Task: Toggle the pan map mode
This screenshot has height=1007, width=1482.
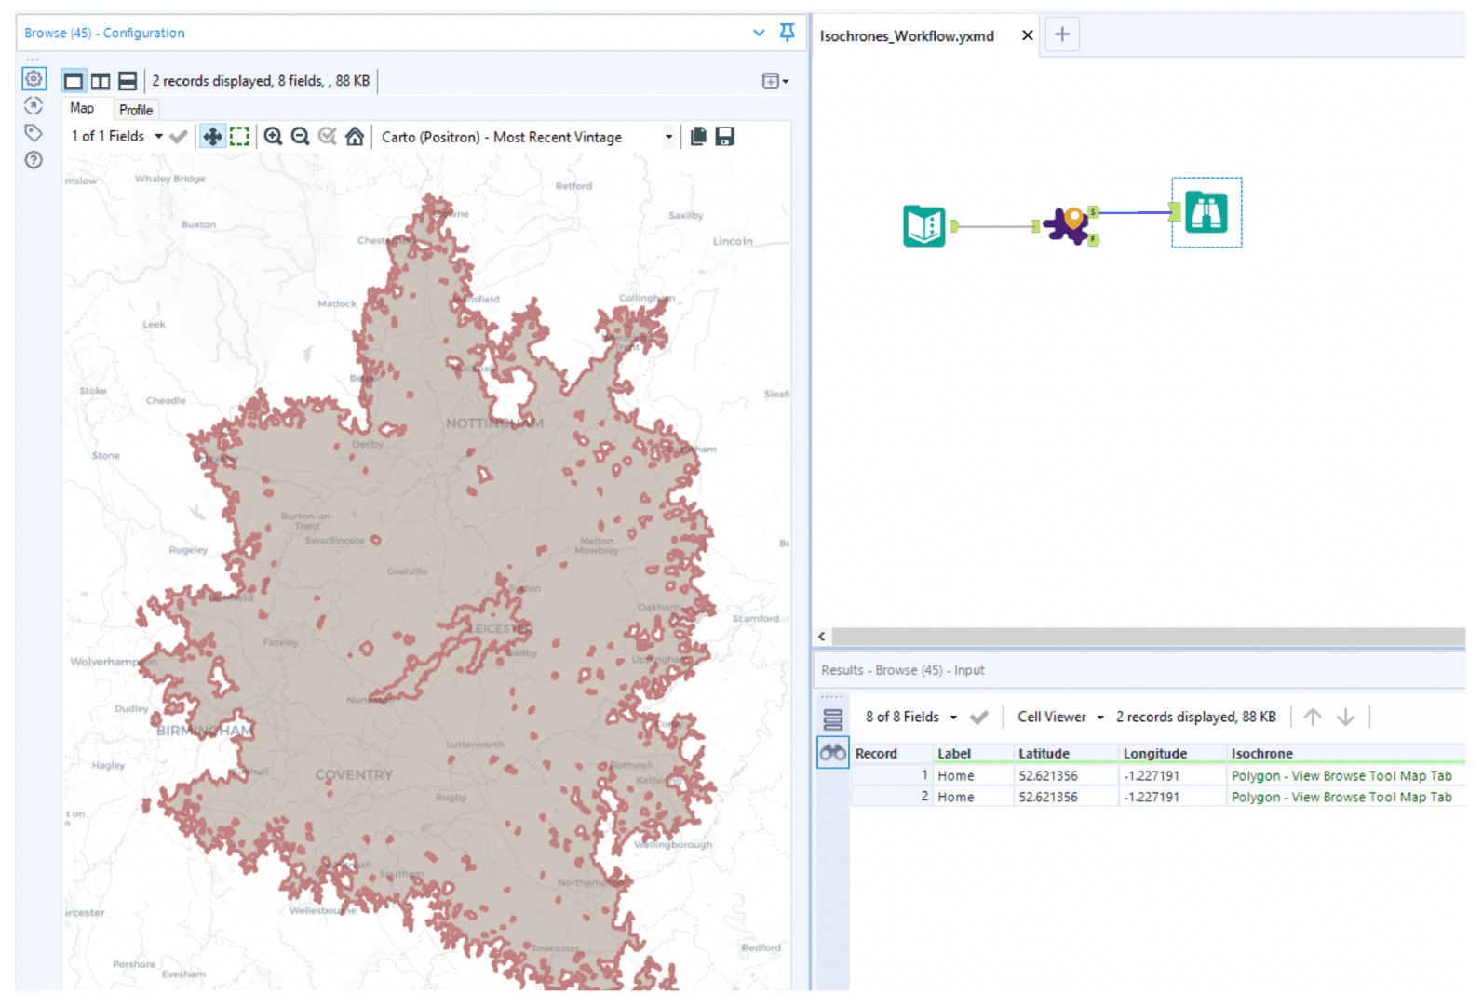Action: click(x=212, y=137)
